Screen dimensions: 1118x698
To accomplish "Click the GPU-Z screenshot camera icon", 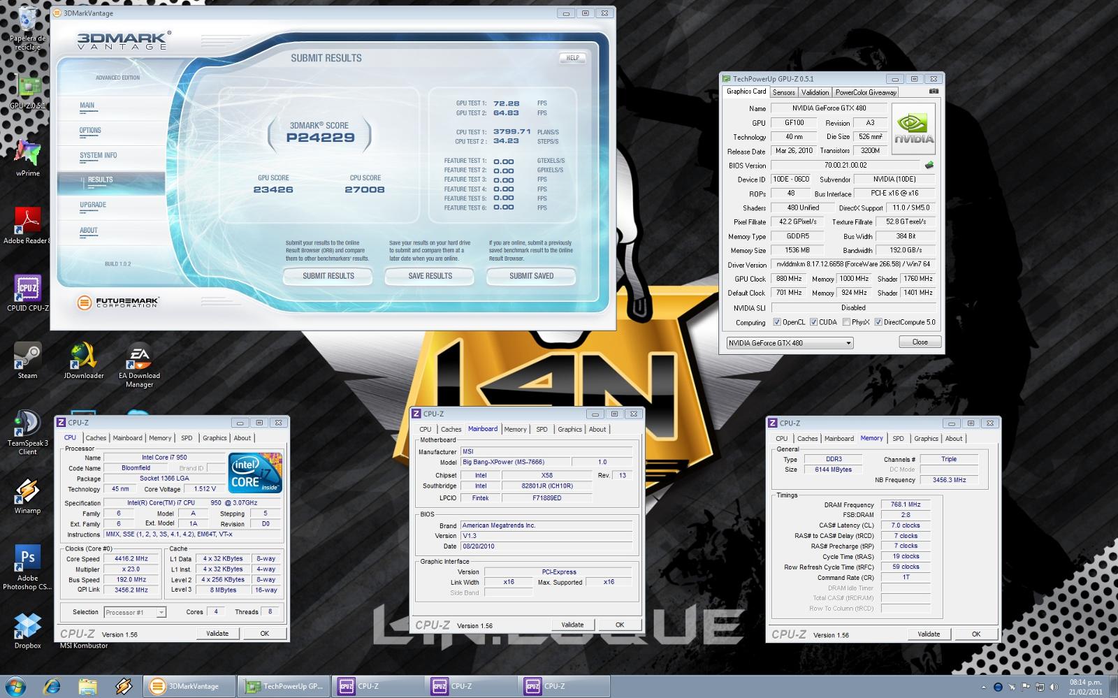I will pos(934,92).
